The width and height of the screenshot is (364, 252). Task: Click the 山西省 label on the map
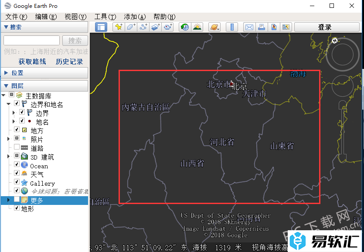click(192, 163)
